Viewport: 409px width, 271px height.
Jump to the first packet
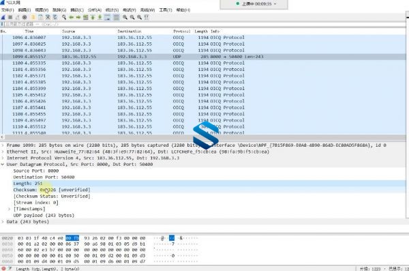pyautogui.click(x=93, y=17)
